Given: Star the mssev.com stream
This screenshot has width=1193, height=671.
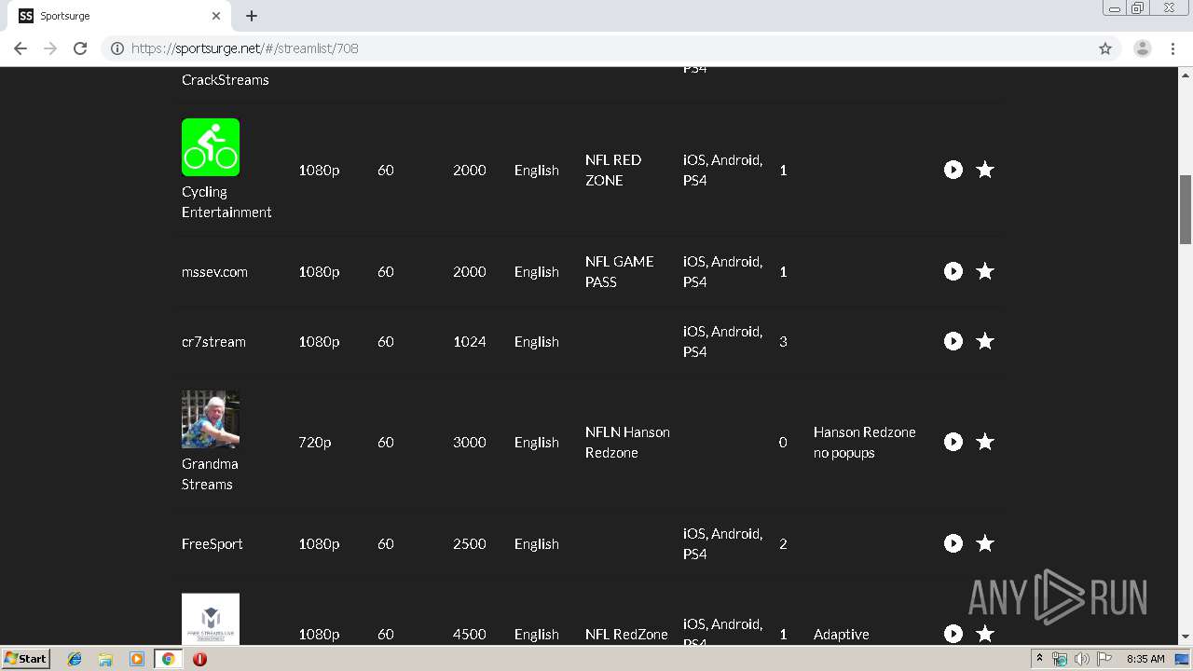Looking at the screenshot, I should pos(985,271).
